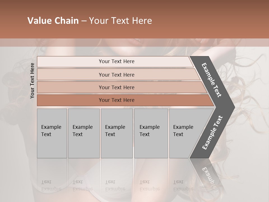
Task: Select the third 'Your Text Here' bar
Action: coord(122,87)
